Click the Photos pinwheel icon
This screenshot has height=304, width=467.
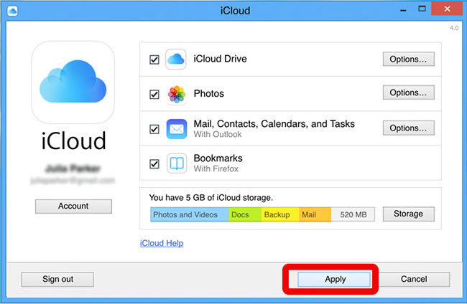(x=177, y=95)
